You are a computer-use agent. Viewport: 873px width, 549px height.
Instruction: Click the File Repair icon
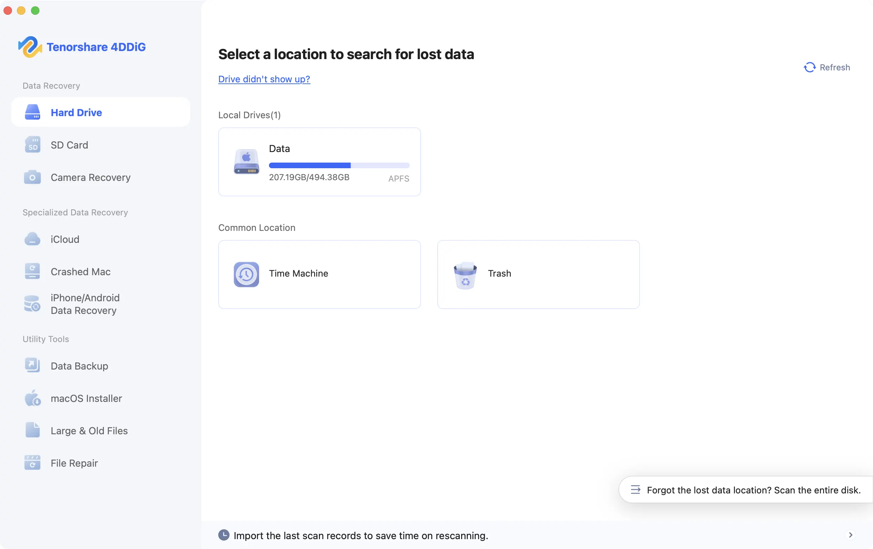(32, 463)
